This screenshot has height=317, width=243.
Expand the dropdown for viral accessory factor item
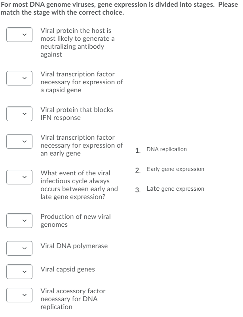coord(19,295)
